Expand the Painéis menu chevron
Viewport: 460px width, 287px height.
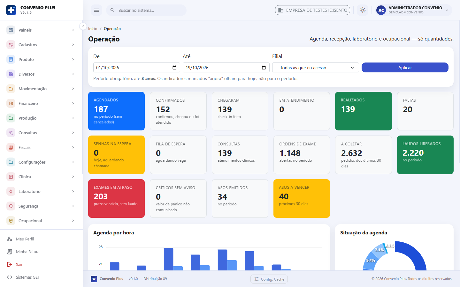click(x=73, y=30)
